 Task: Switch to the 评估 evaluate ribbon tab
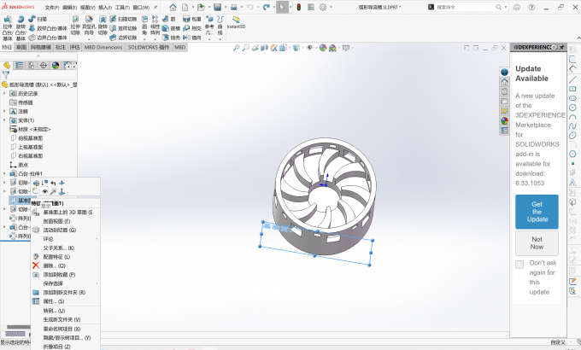pyautogui.click(x=75, y=47)
